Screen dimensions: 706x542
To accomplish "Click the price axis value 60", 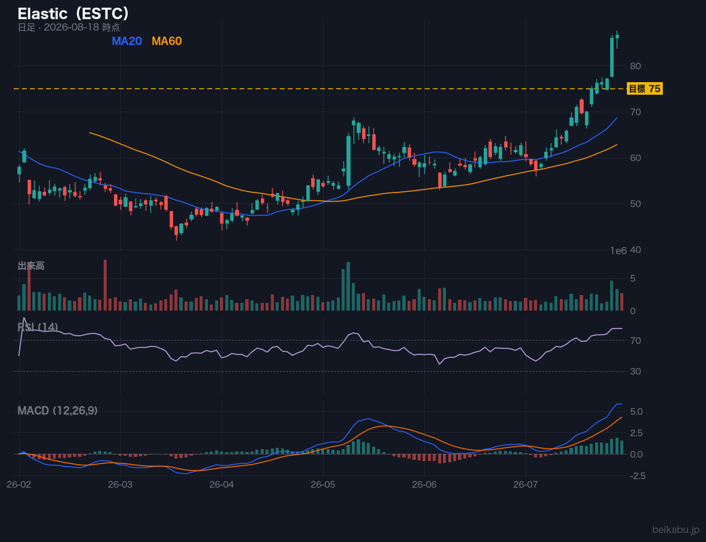I will pos(635,158).
